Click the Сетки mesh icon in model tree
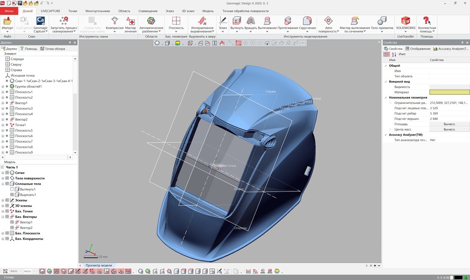Screen dimensions: 470x280 click(x=12, y=173)
